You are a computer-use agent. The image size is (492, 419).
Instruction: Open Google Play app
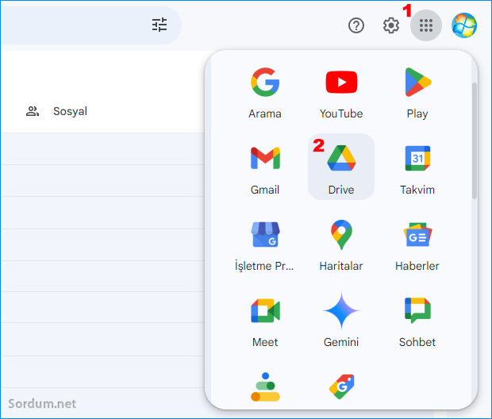point(417,92)
